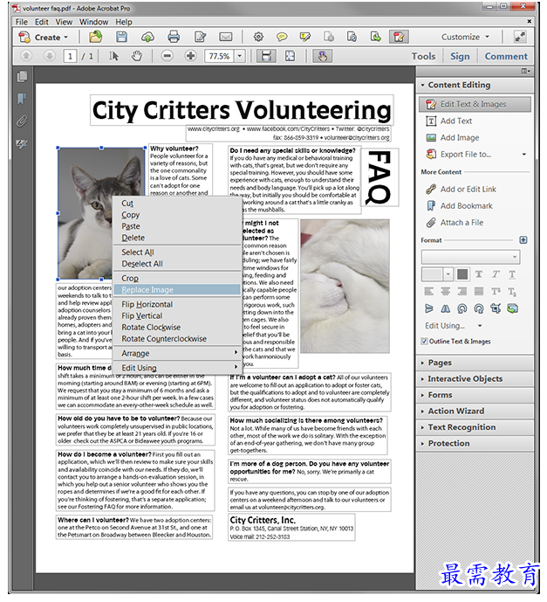Open the File menu
This screenshot has width=547, height=602.
point(22,22)
